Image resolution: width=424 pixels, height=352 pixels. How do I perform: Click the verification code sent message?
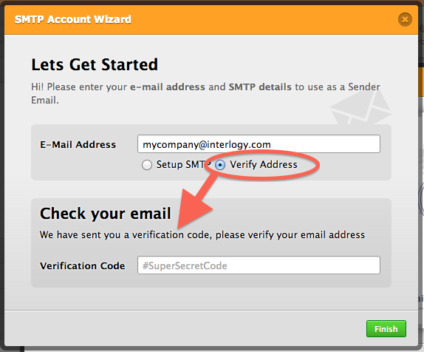pyautogui.click(x=202, y=234)
